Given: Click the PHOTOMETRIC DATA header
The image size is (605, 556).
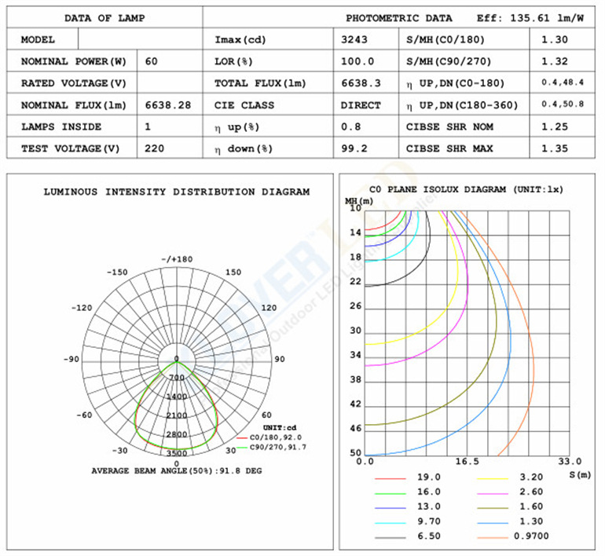Looking at the screenshot, I should tap(398, 18).
